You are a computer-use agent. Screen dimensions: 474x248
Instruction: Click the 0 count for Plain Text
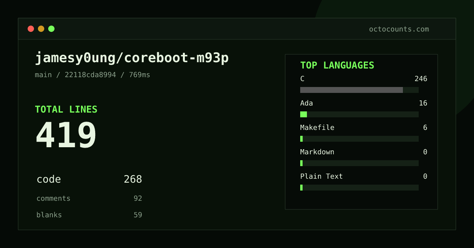pyautogui.click(x=425, y=176)
